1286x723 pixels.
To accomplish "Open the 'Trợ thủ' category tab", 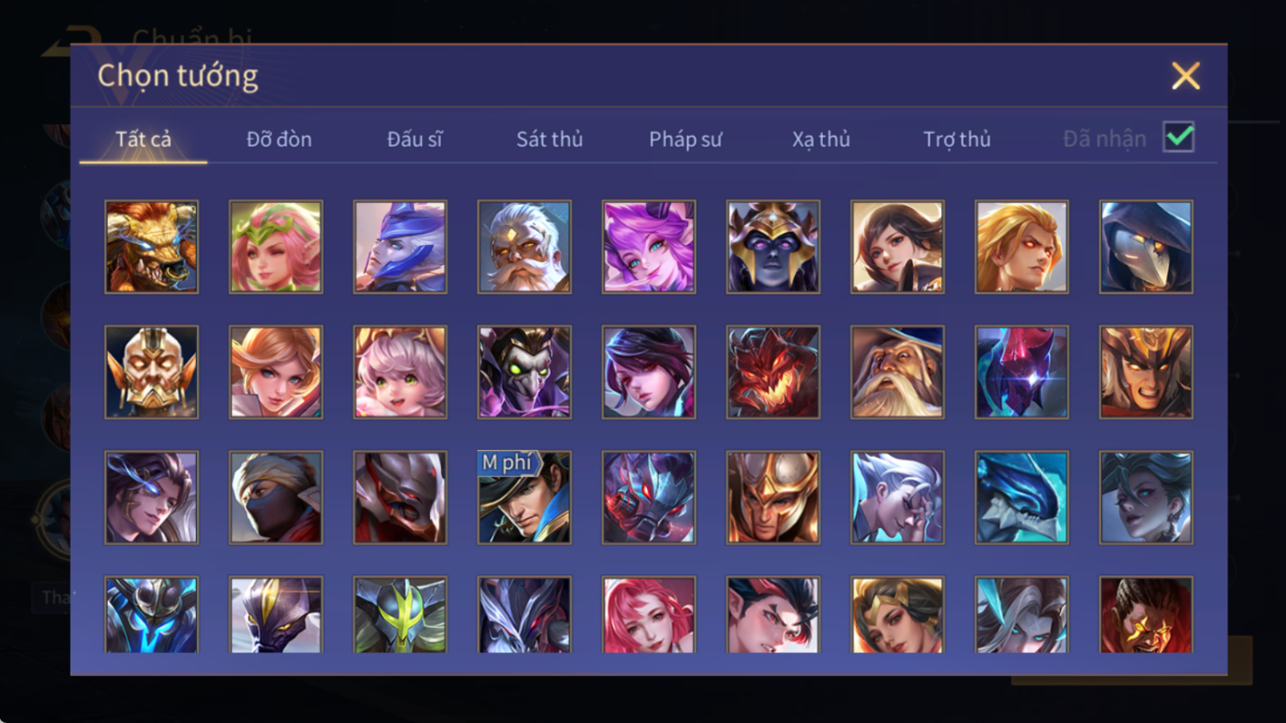I will click(957, 139).
